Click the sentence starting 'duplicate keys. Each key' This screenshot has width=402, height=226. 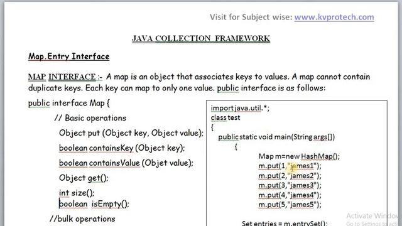pos(177,88)
